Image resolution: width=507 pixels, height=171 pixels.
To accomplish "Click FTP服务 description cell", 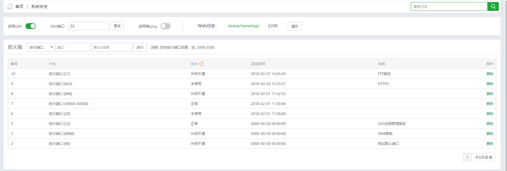I will tap(384, 74).
